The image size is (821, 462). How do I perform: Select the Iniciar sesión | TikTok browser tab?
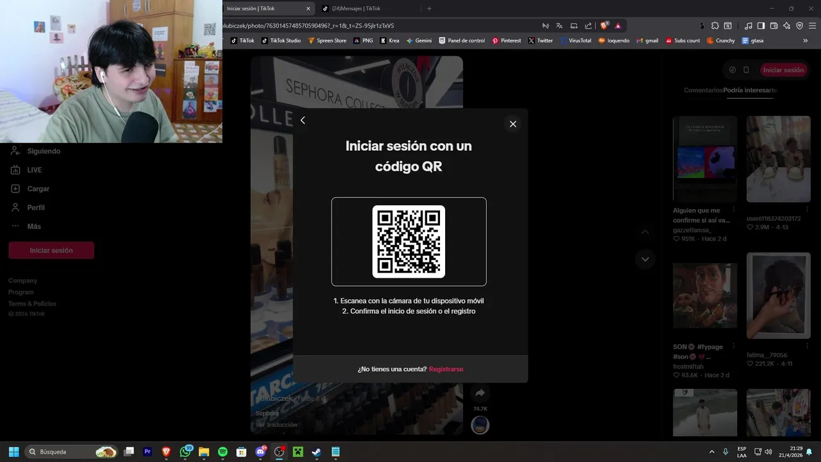tap(263, 8)
